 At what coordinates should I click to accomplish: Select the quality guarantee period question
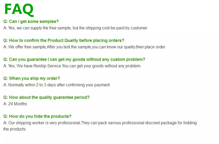[x=46, y=97]
